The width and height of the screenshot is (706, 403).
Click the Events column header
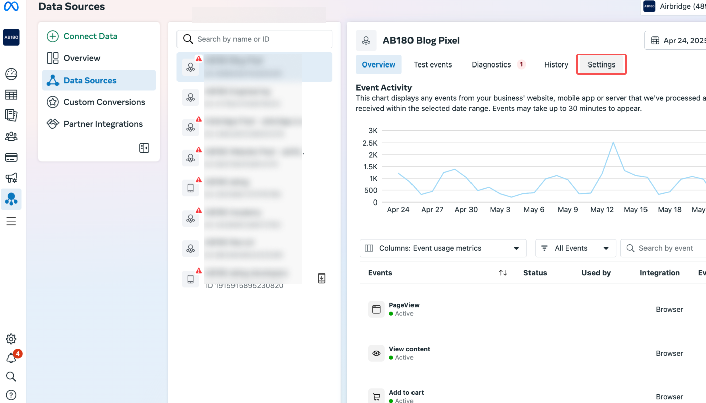click(x=380, y=273)
